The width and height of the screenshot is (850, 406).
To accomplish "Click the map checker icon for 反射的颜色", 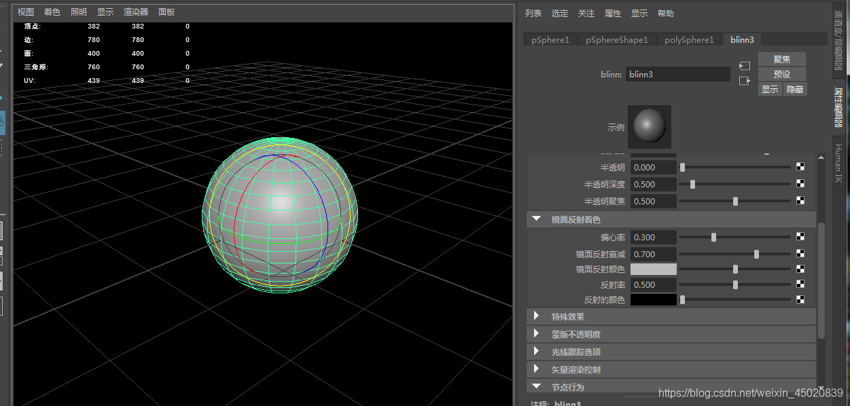I will 800,299.
